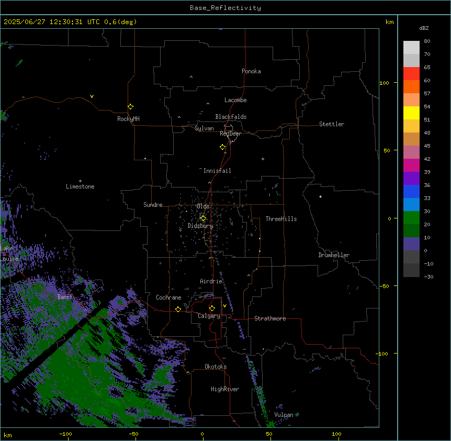Click the -50 tick on the right axis
Viewport: 451px width, 441px height.
coord(384,286)
